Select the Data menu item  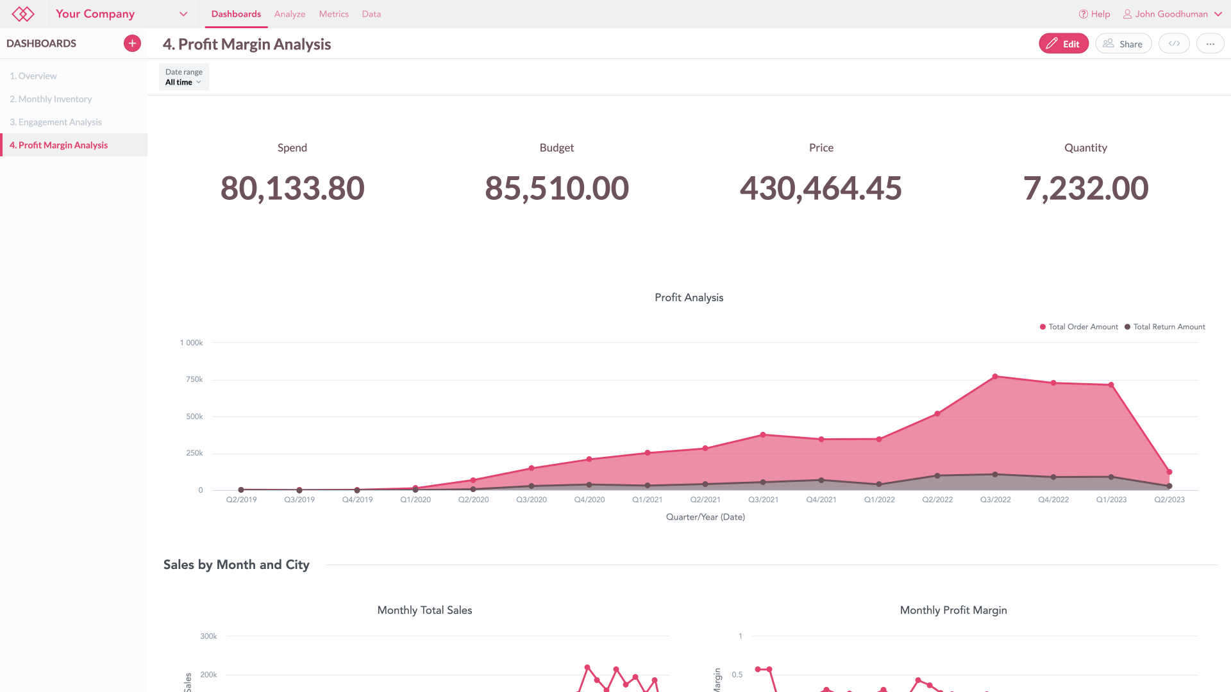[371, 13]
